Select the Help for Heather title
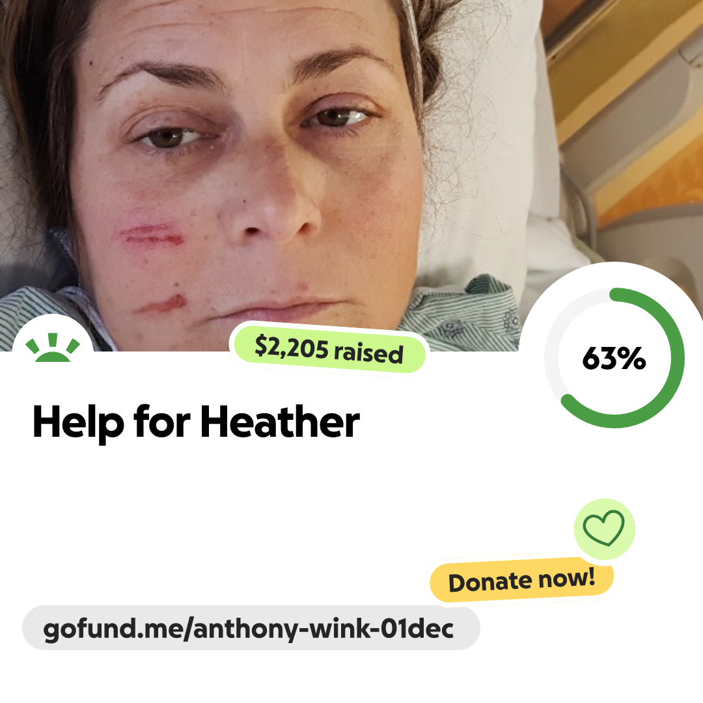 pyautogui.click(x=197, y=422)
